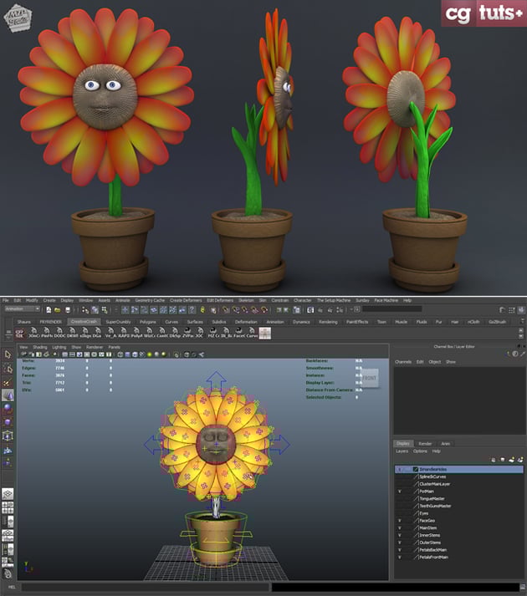
Task: Open Layers menu in layer editor
Action: [x=402, y=451]
